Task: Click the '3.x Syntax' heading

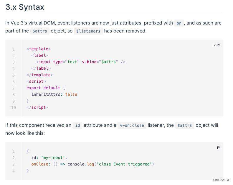Action: [25, 7]
